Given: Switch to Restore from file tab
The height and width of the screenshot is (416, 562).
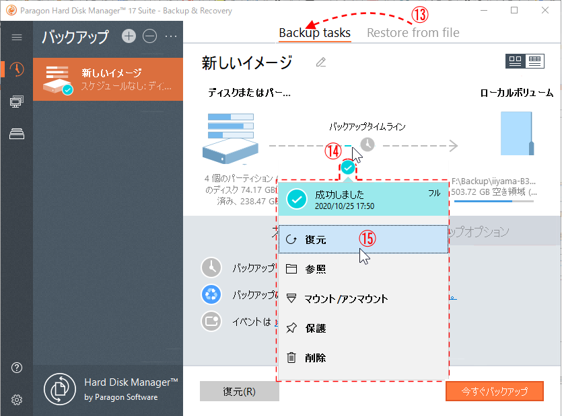Looking at the screenshot, I should point(413,32).
